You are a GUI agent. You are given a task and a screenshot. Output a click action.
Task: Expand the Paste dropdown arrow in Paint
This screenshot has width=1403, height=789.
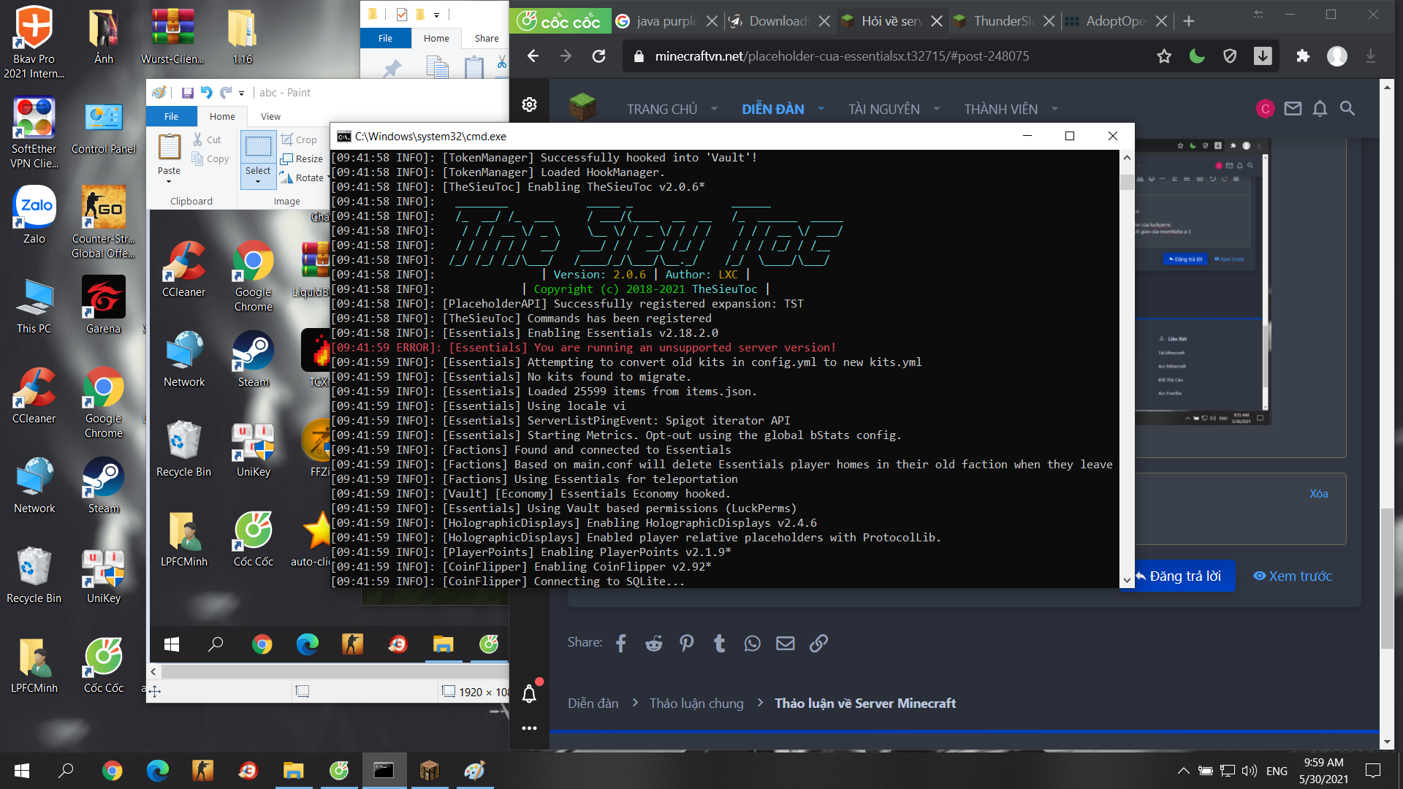click(x=169, y=182)
